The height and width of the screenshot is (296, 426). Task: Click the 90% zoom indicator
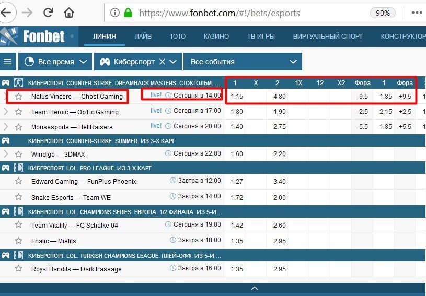(383, 13)
